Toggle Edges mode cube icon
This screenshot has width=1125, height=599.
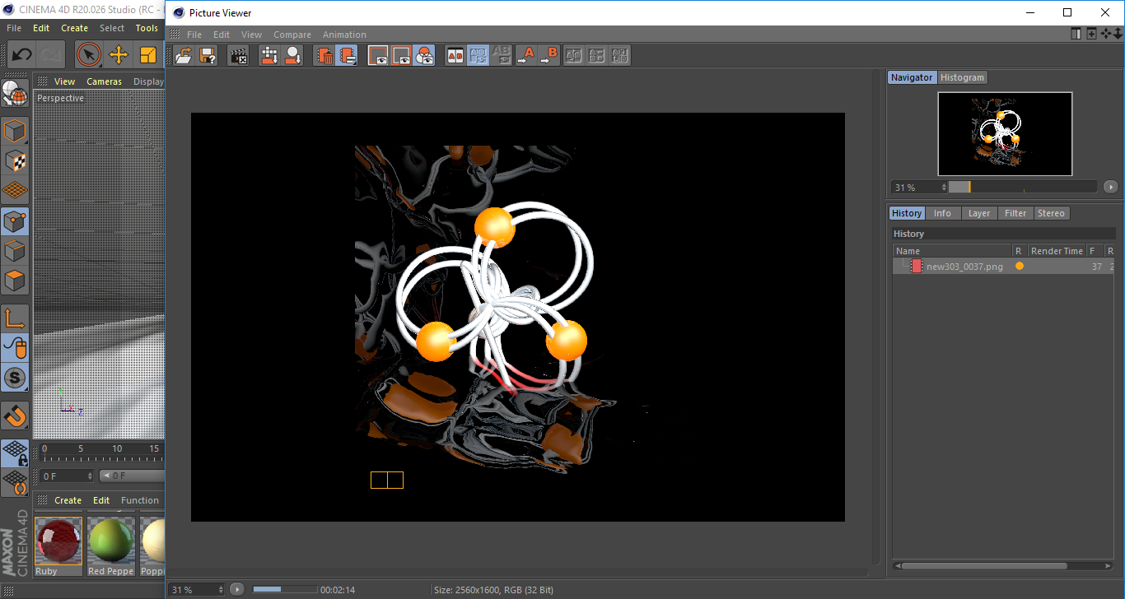(x=15, y=251)
